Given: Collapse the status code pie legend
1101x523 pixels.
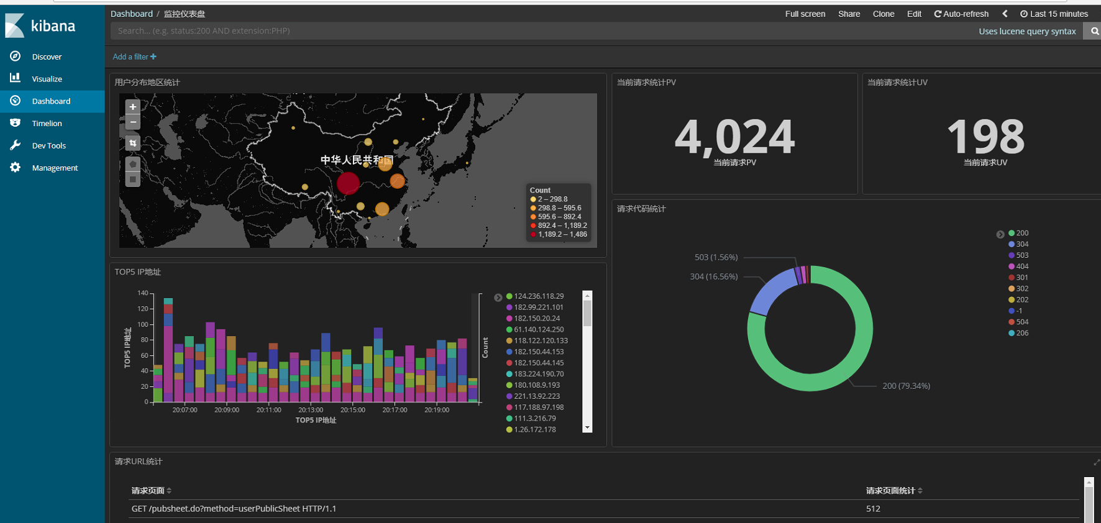Looking at the screenshot, I should [x=1000, y=234].
